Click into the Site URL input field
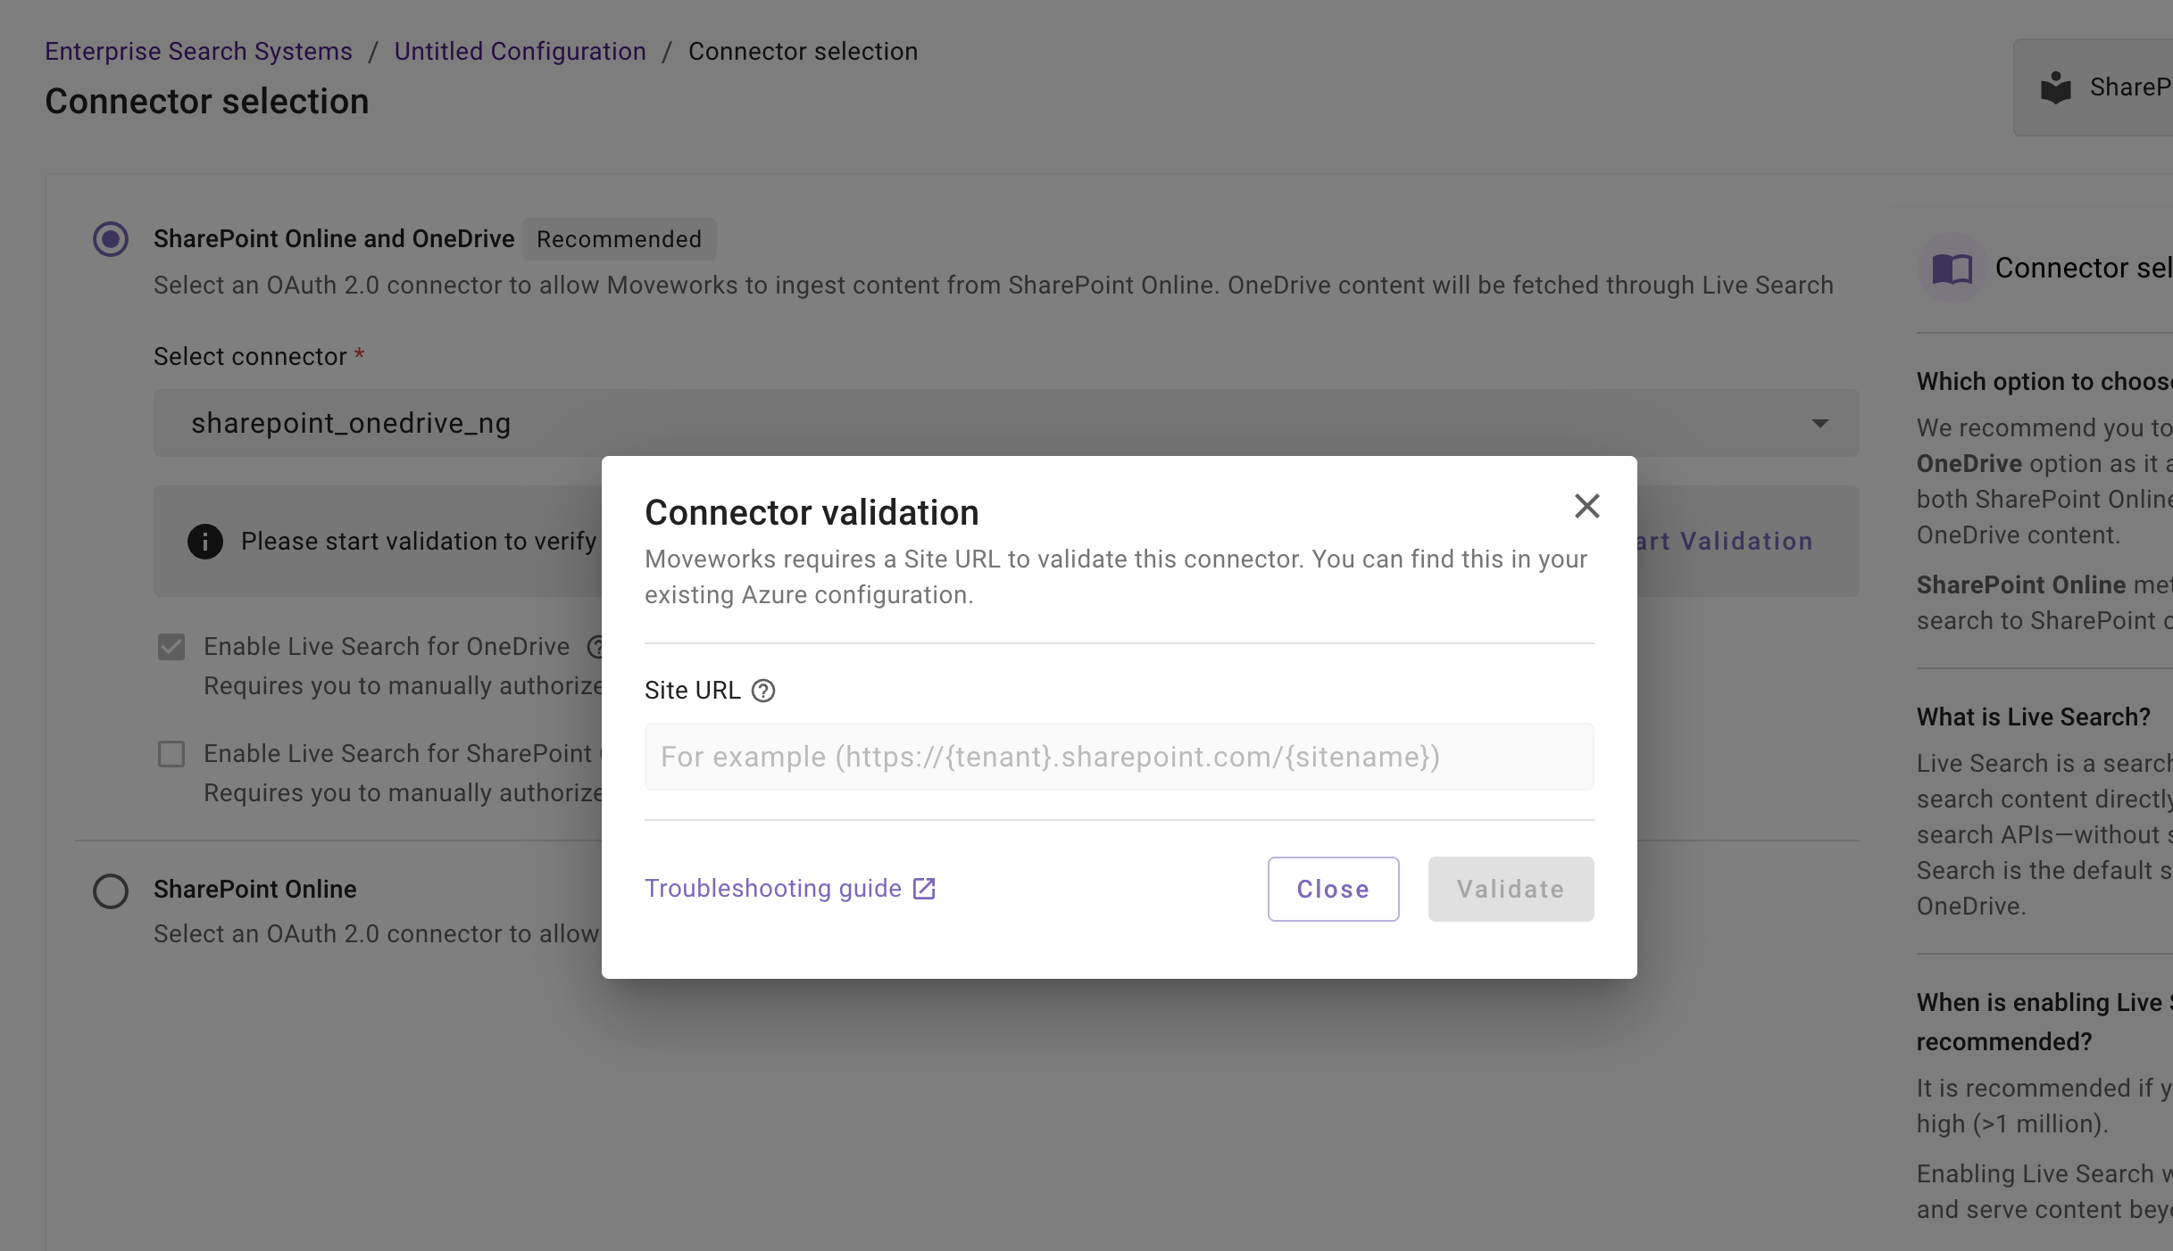This screenshot has width=2173, height=1251. click(1119, 757)
